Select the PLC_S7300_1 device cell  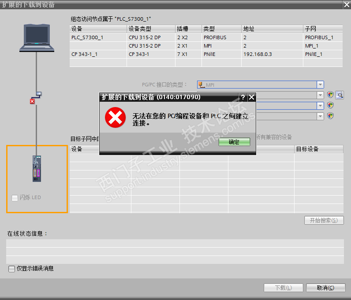point(98,37)
